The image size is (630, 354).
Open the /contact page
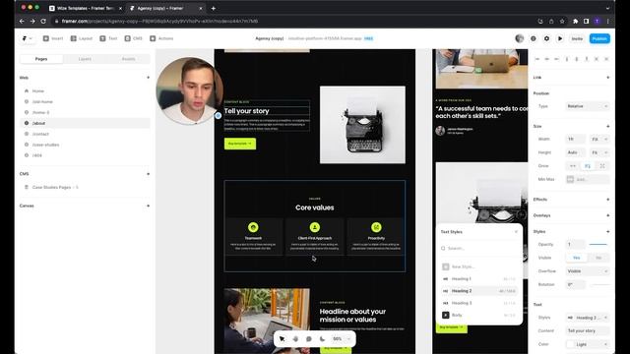[x=86, y=134]
